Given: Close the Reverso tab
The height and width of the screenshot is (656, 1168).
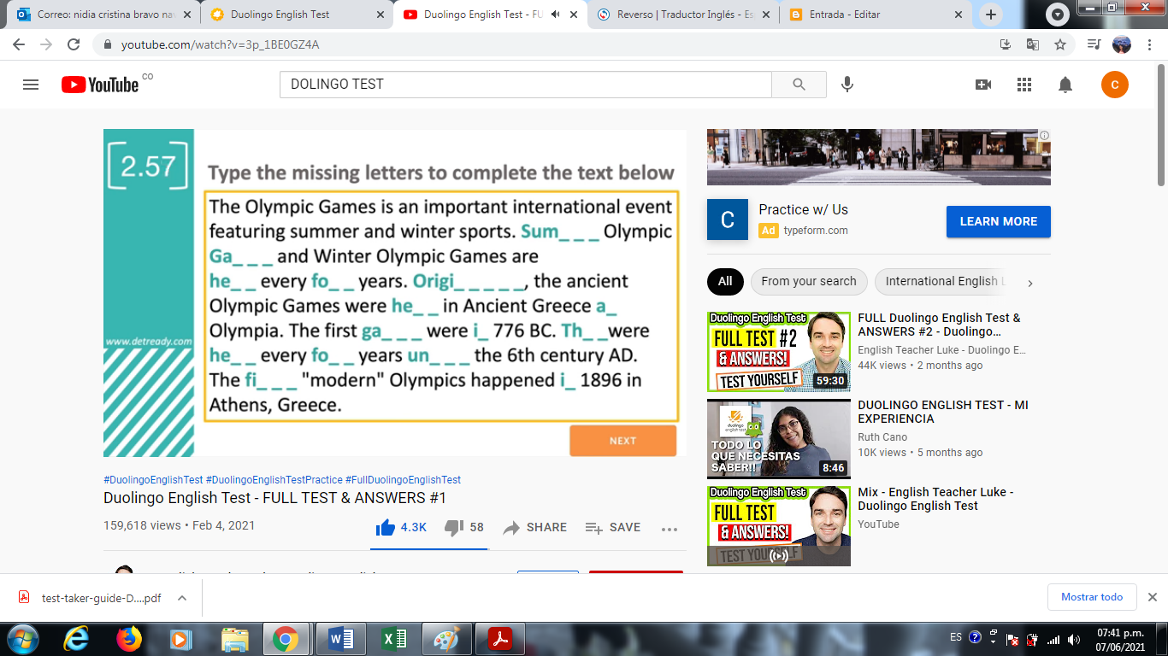Looking at the screenshot, I should 765,15.
